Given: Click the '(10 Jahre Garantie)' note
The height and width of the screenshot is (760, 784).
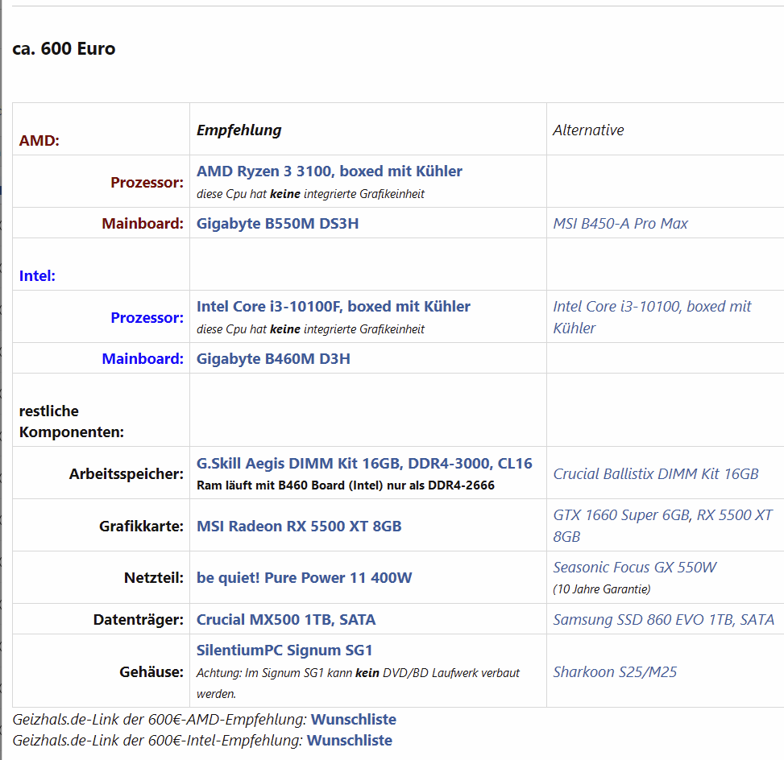Looking at the screenshot, I should pos(602,589).
